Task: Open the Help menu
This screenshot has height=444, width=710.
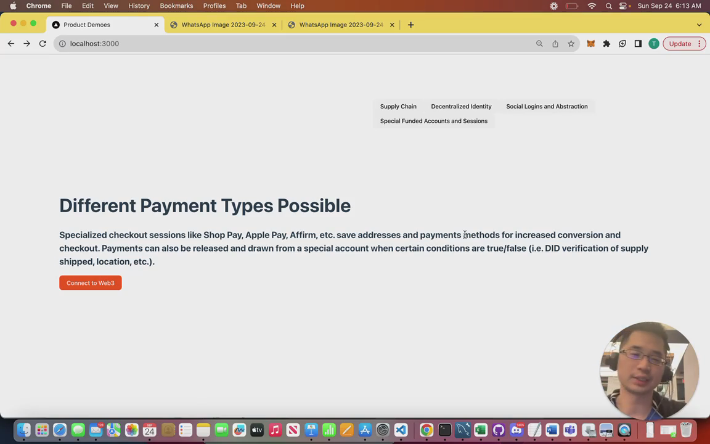Action: (x=298, y=6)
